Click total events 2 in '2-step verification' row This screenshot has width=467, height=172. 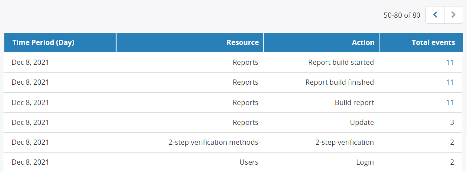click(x=452, y=142)
